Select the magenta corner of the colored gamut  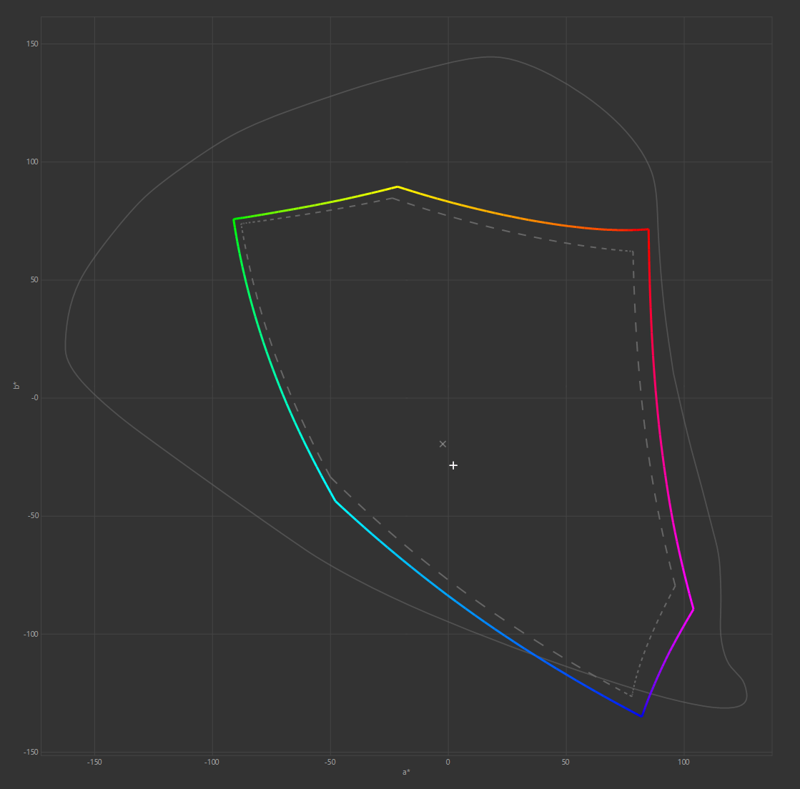pyautogui.click(x=693, y=609)
